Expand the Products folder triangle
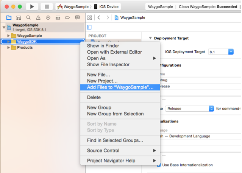This screenshot has width=242, height=173. (8, 47)
